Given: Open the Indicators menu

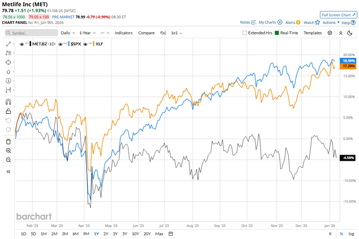Looking at the screenshot, I should [x=123, y=33].
